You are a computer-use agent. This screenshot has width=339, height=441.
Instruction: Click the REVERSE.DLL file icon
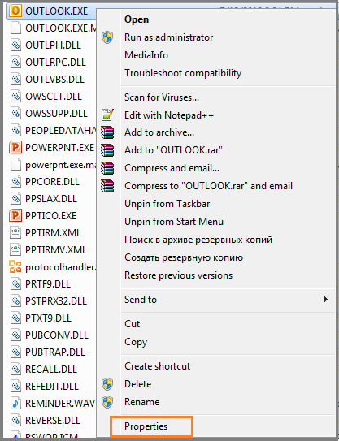(x=15, y=421)
